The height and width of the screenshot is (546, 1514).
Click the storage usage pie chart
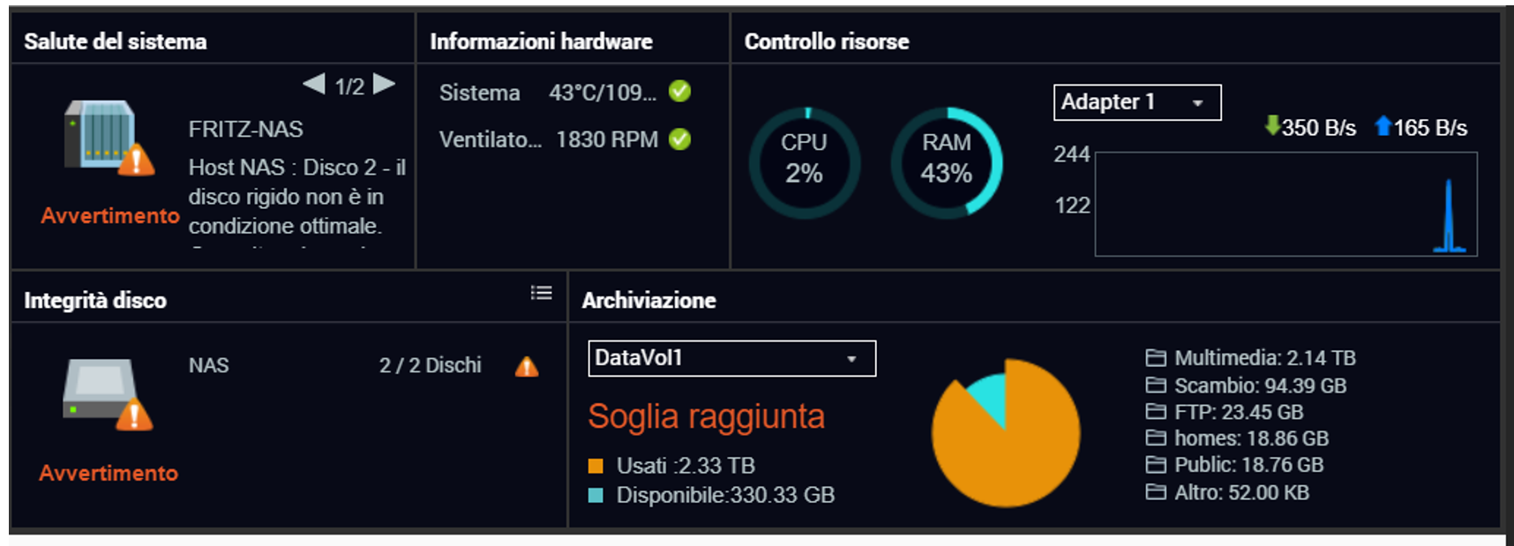(1006, 432)
